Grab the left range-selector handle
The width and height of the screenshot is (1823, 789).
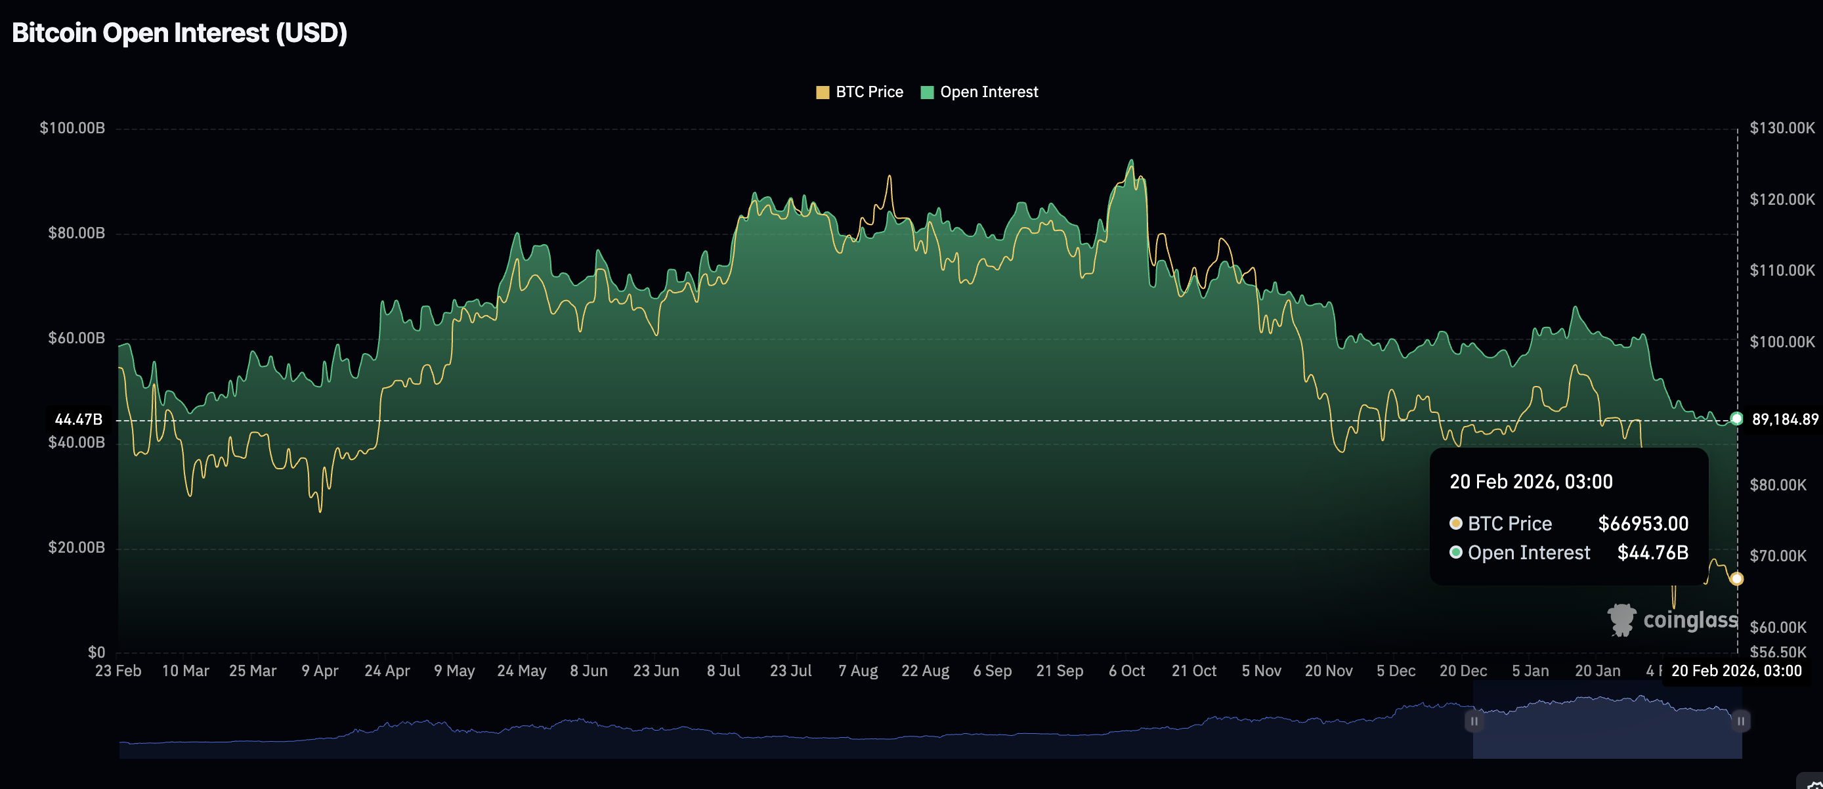pyautogui.click(x=1474, y=721)
